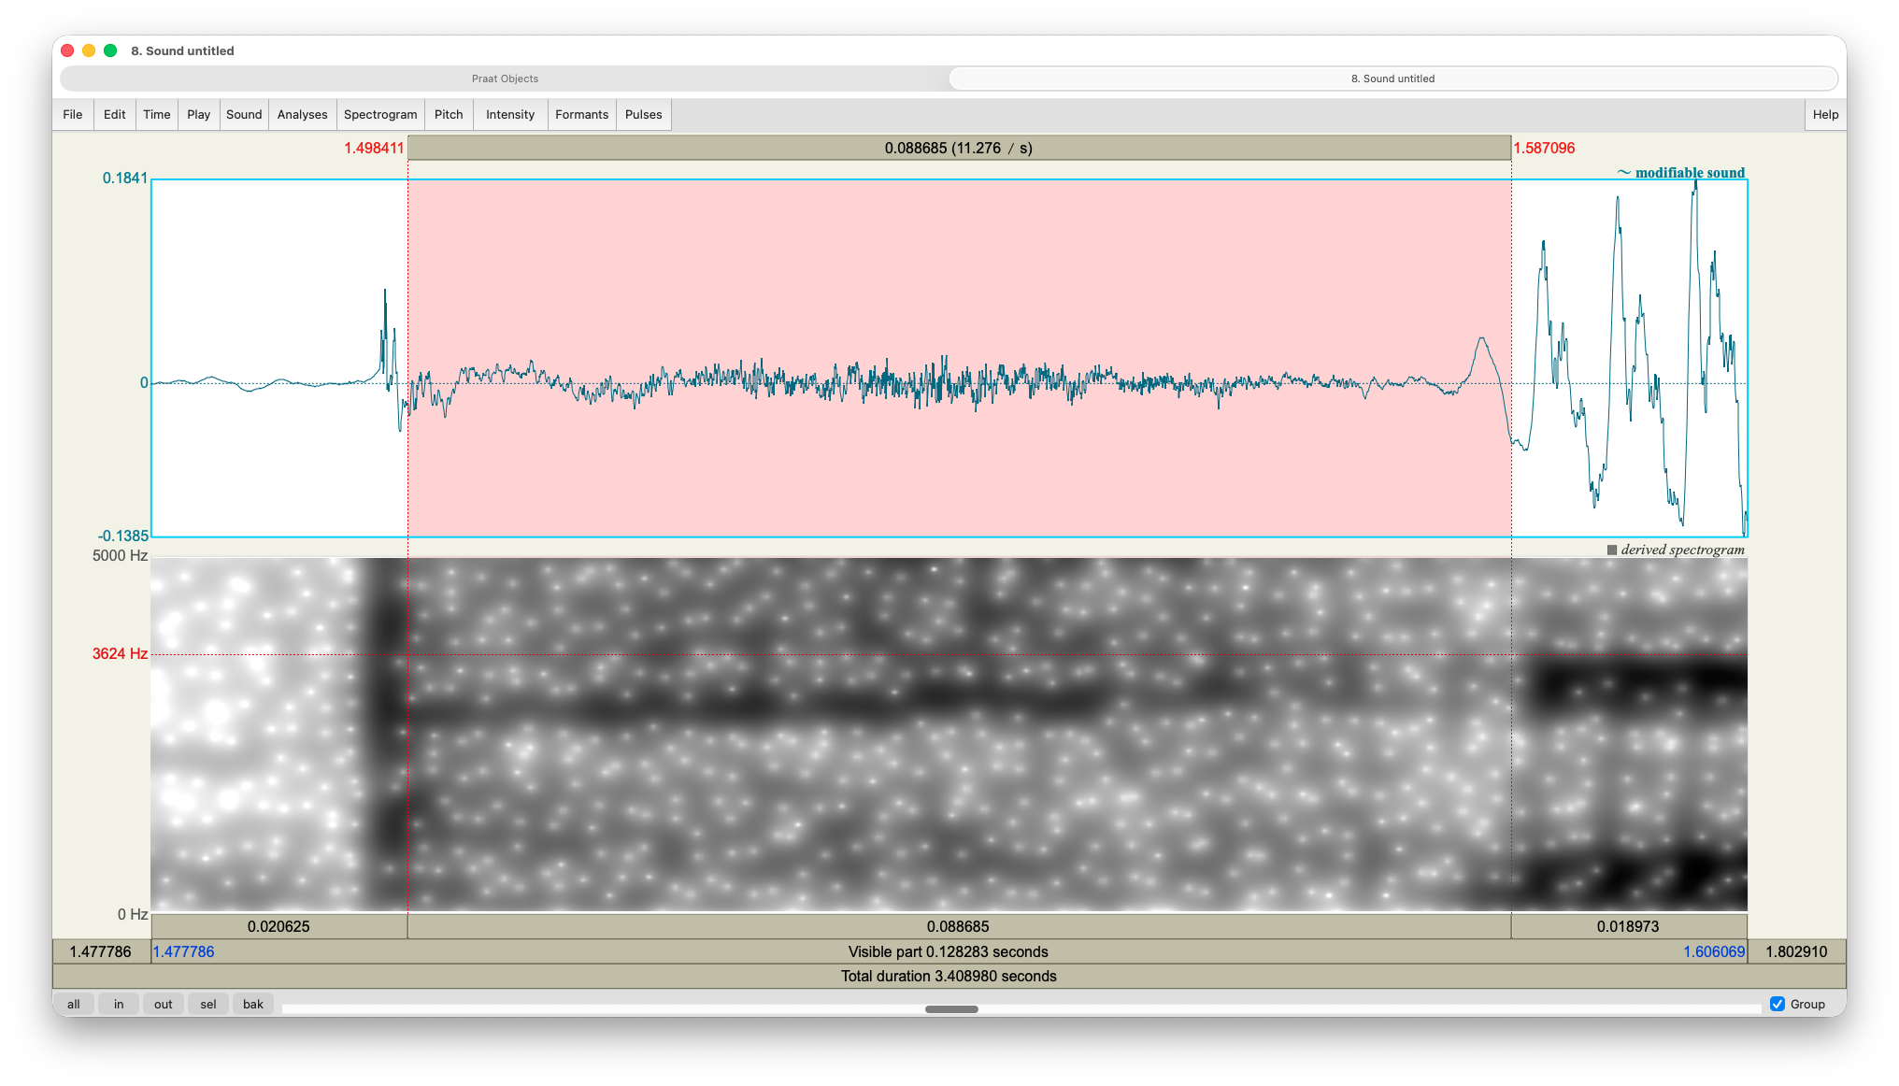
Task: Open the Edit menu
Action: coord(114,114)
